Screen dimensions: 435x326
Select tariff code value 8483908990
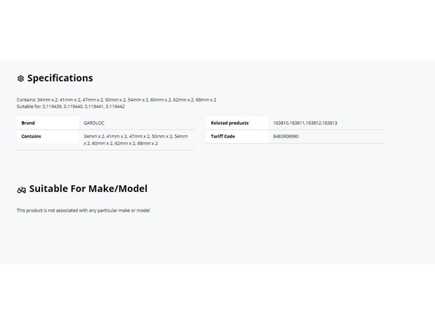click(286, 137)
